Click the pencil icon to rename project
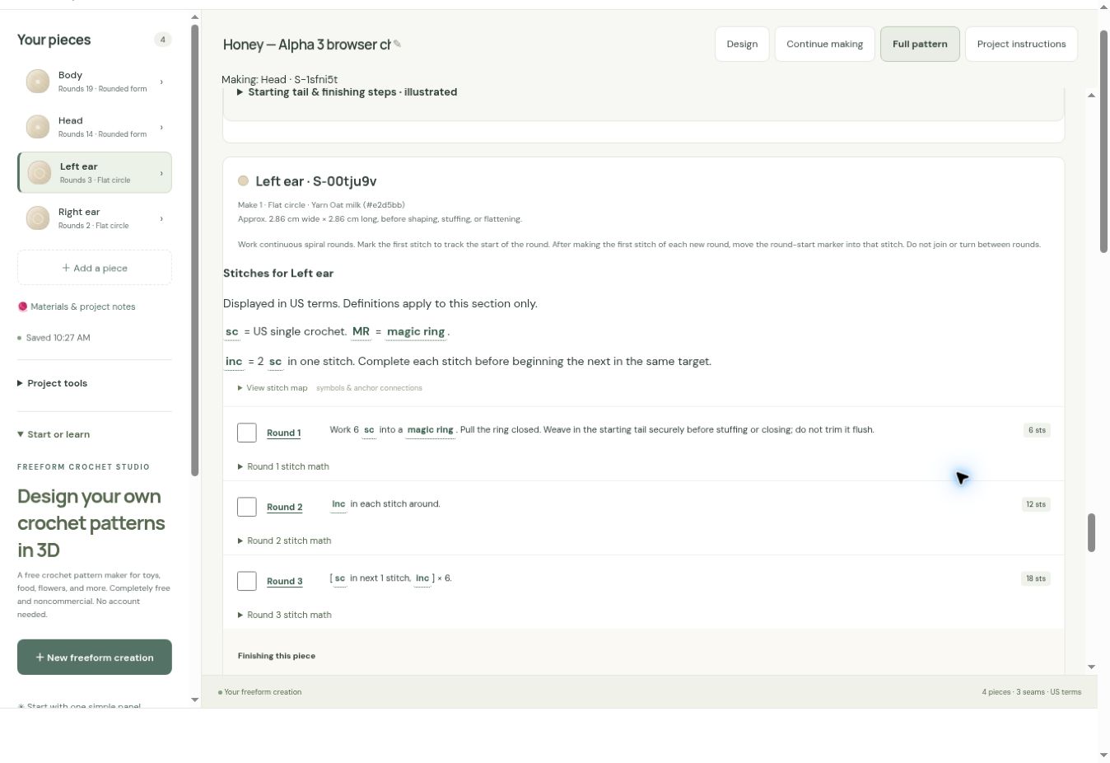 (397, 44)
